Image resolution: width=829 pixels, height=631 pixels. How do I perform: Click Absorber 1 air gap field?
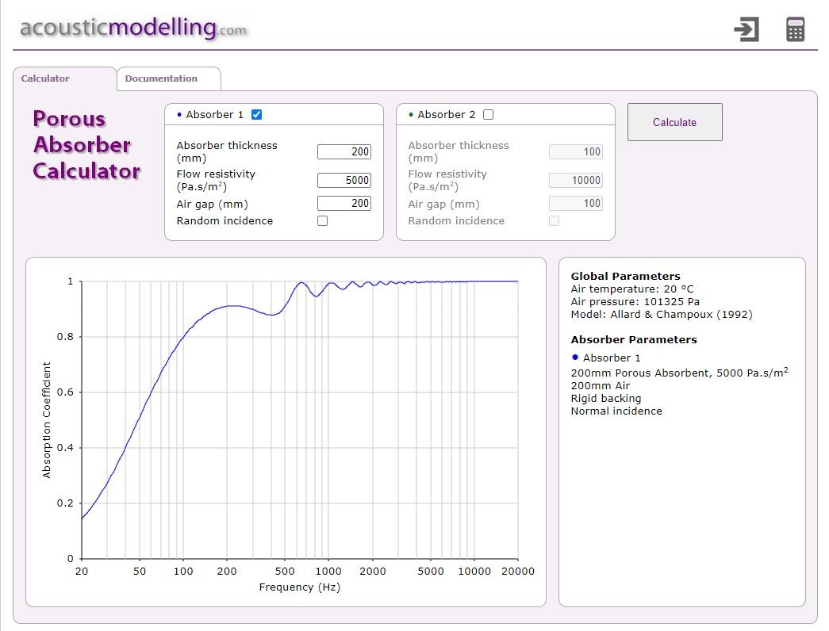click(344, 203)
